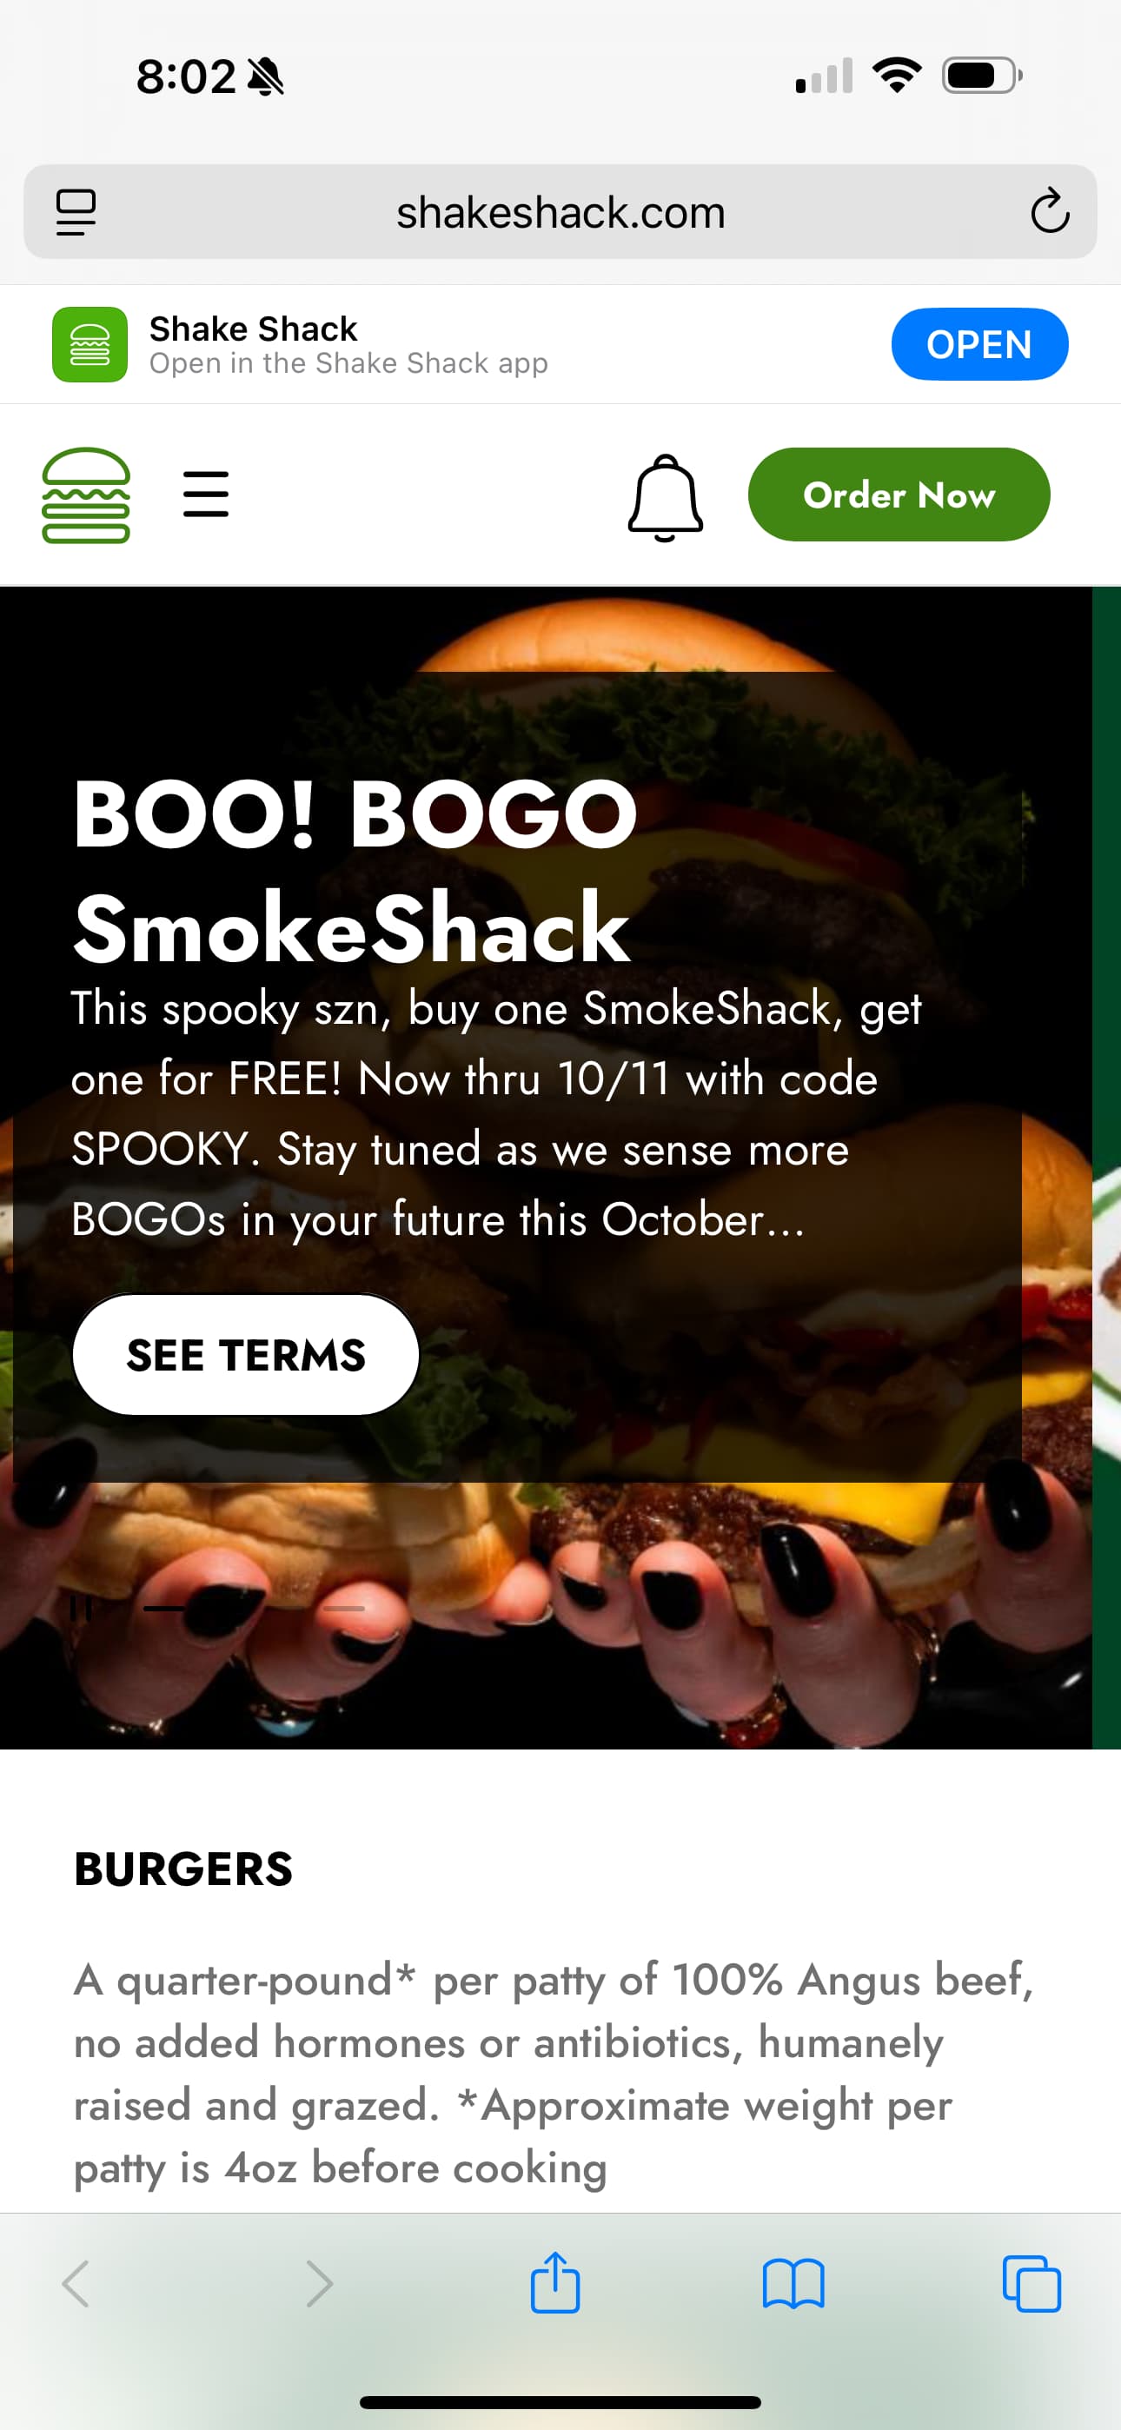The width and height of the screenshot is (1121, 2430).
Task: Jump to the gray carousel slide indicator
Action: click(x=343, y=1609)
